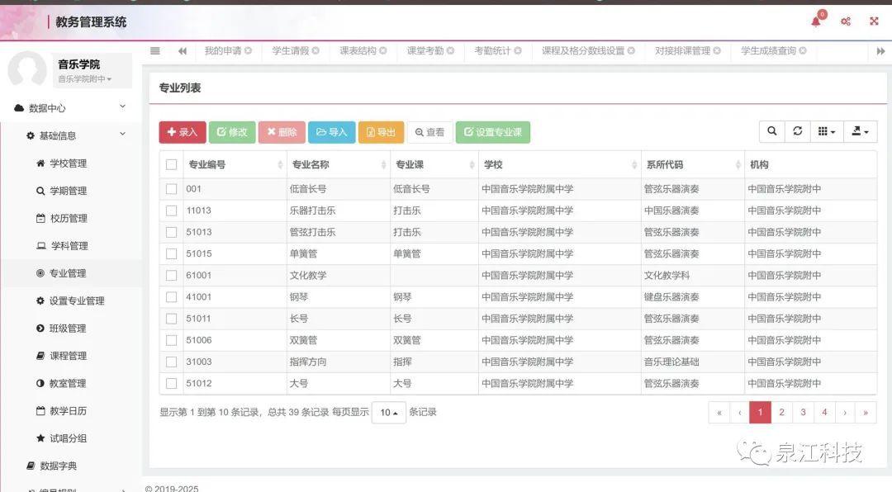This screenshot has width=892, height=492.
Task: Click the gears settings icon in the header
Action: 845,21
